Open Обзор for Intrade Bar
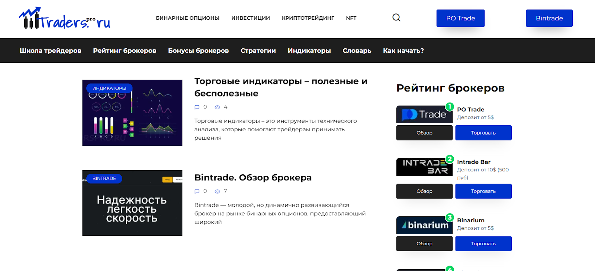The width and height of the screenshot is (595, 271). (424, 191)
